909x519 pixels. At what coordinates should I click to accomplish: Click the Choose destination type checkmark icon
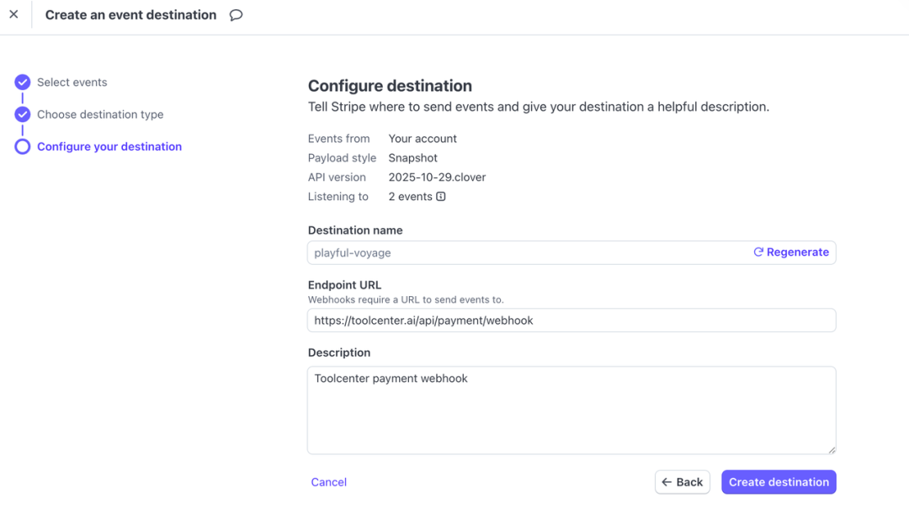(x=23, y=114)
